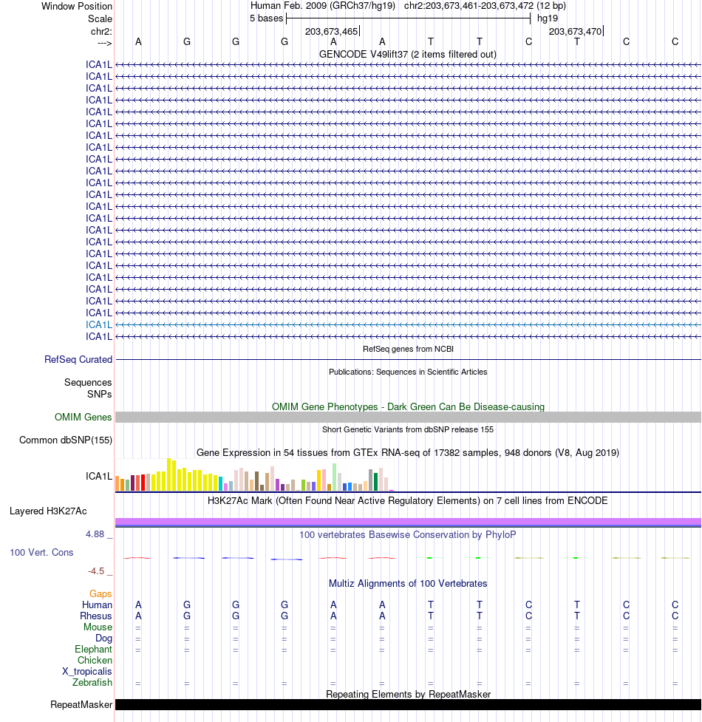This screenshot has width=702, height=722.
Task: Click the bottommost ICA1L transcript label in GENCODE
Action: 98,336
